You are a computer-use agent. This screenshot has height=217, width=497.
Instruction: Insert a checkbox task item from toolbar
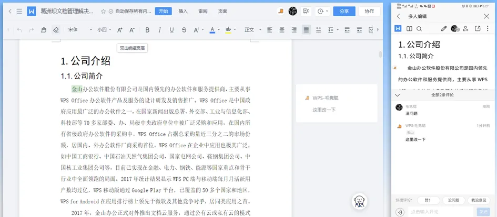pyautogui.click(x=371, y=30)
